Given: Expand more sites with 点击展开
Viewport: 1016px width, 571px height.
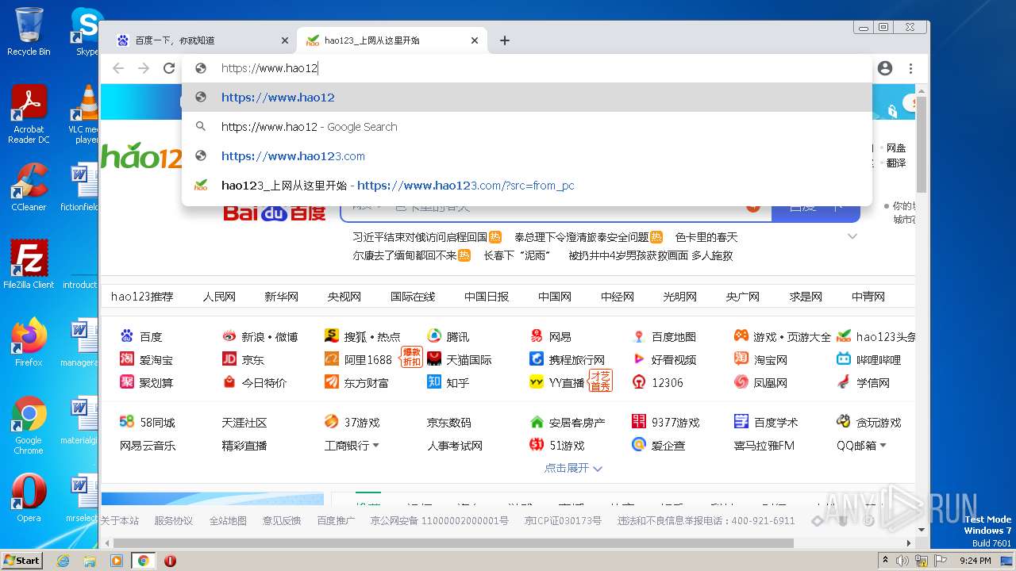Looking at the screenshot, I should [573, 469].
